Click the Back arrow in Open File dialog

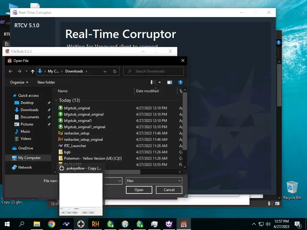pos(10,71)
